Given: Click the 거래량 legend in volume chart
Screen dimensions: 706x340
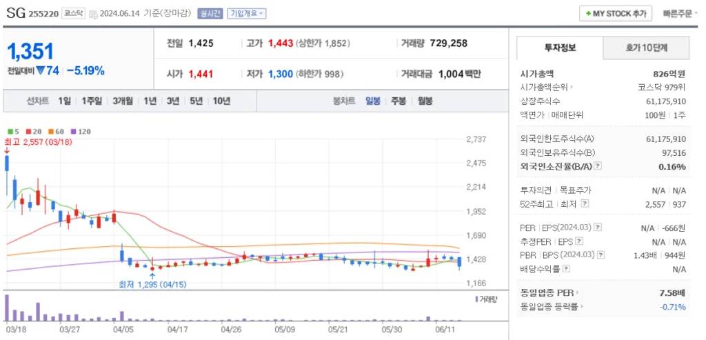Looking at the screenshot, I should click(486, 299).
